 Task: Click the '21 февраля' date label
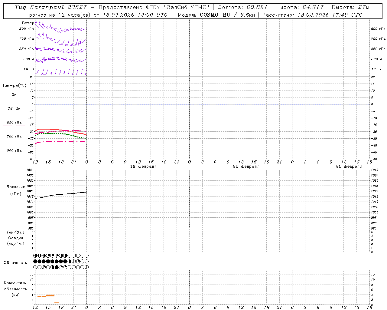[349, 167]
